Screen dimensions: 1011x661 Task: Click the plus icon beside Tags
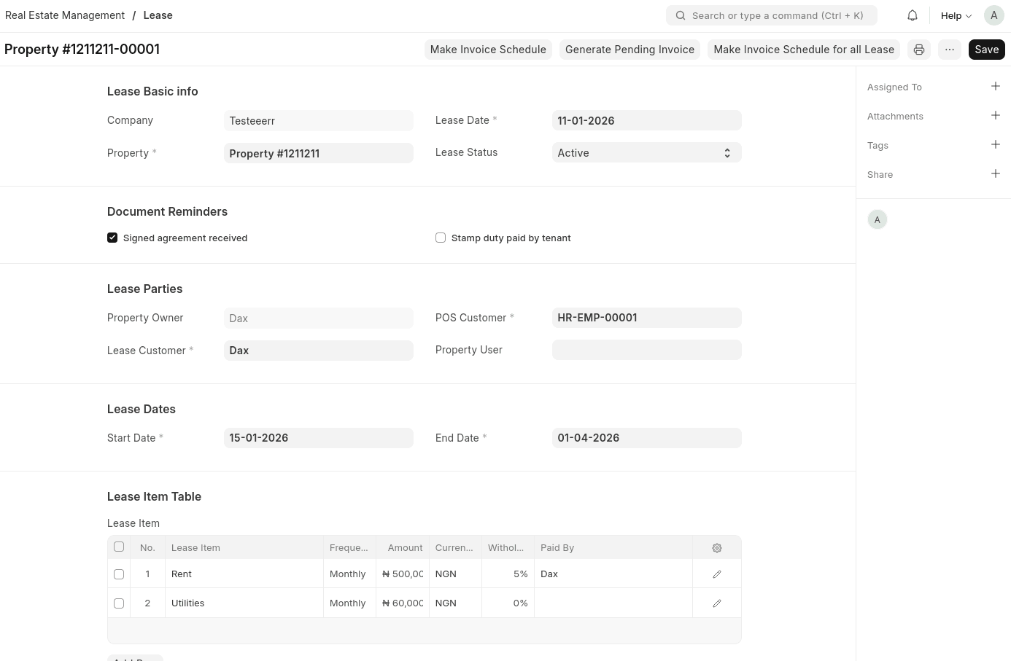coord(995,145)
